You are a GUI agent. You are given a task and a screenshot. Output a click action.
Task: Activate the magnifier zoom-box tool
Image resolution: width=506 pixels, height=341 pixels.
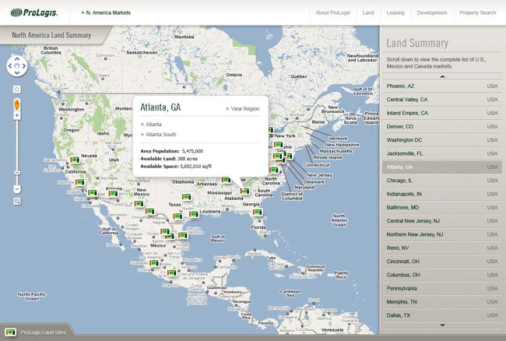coord(17,202)
